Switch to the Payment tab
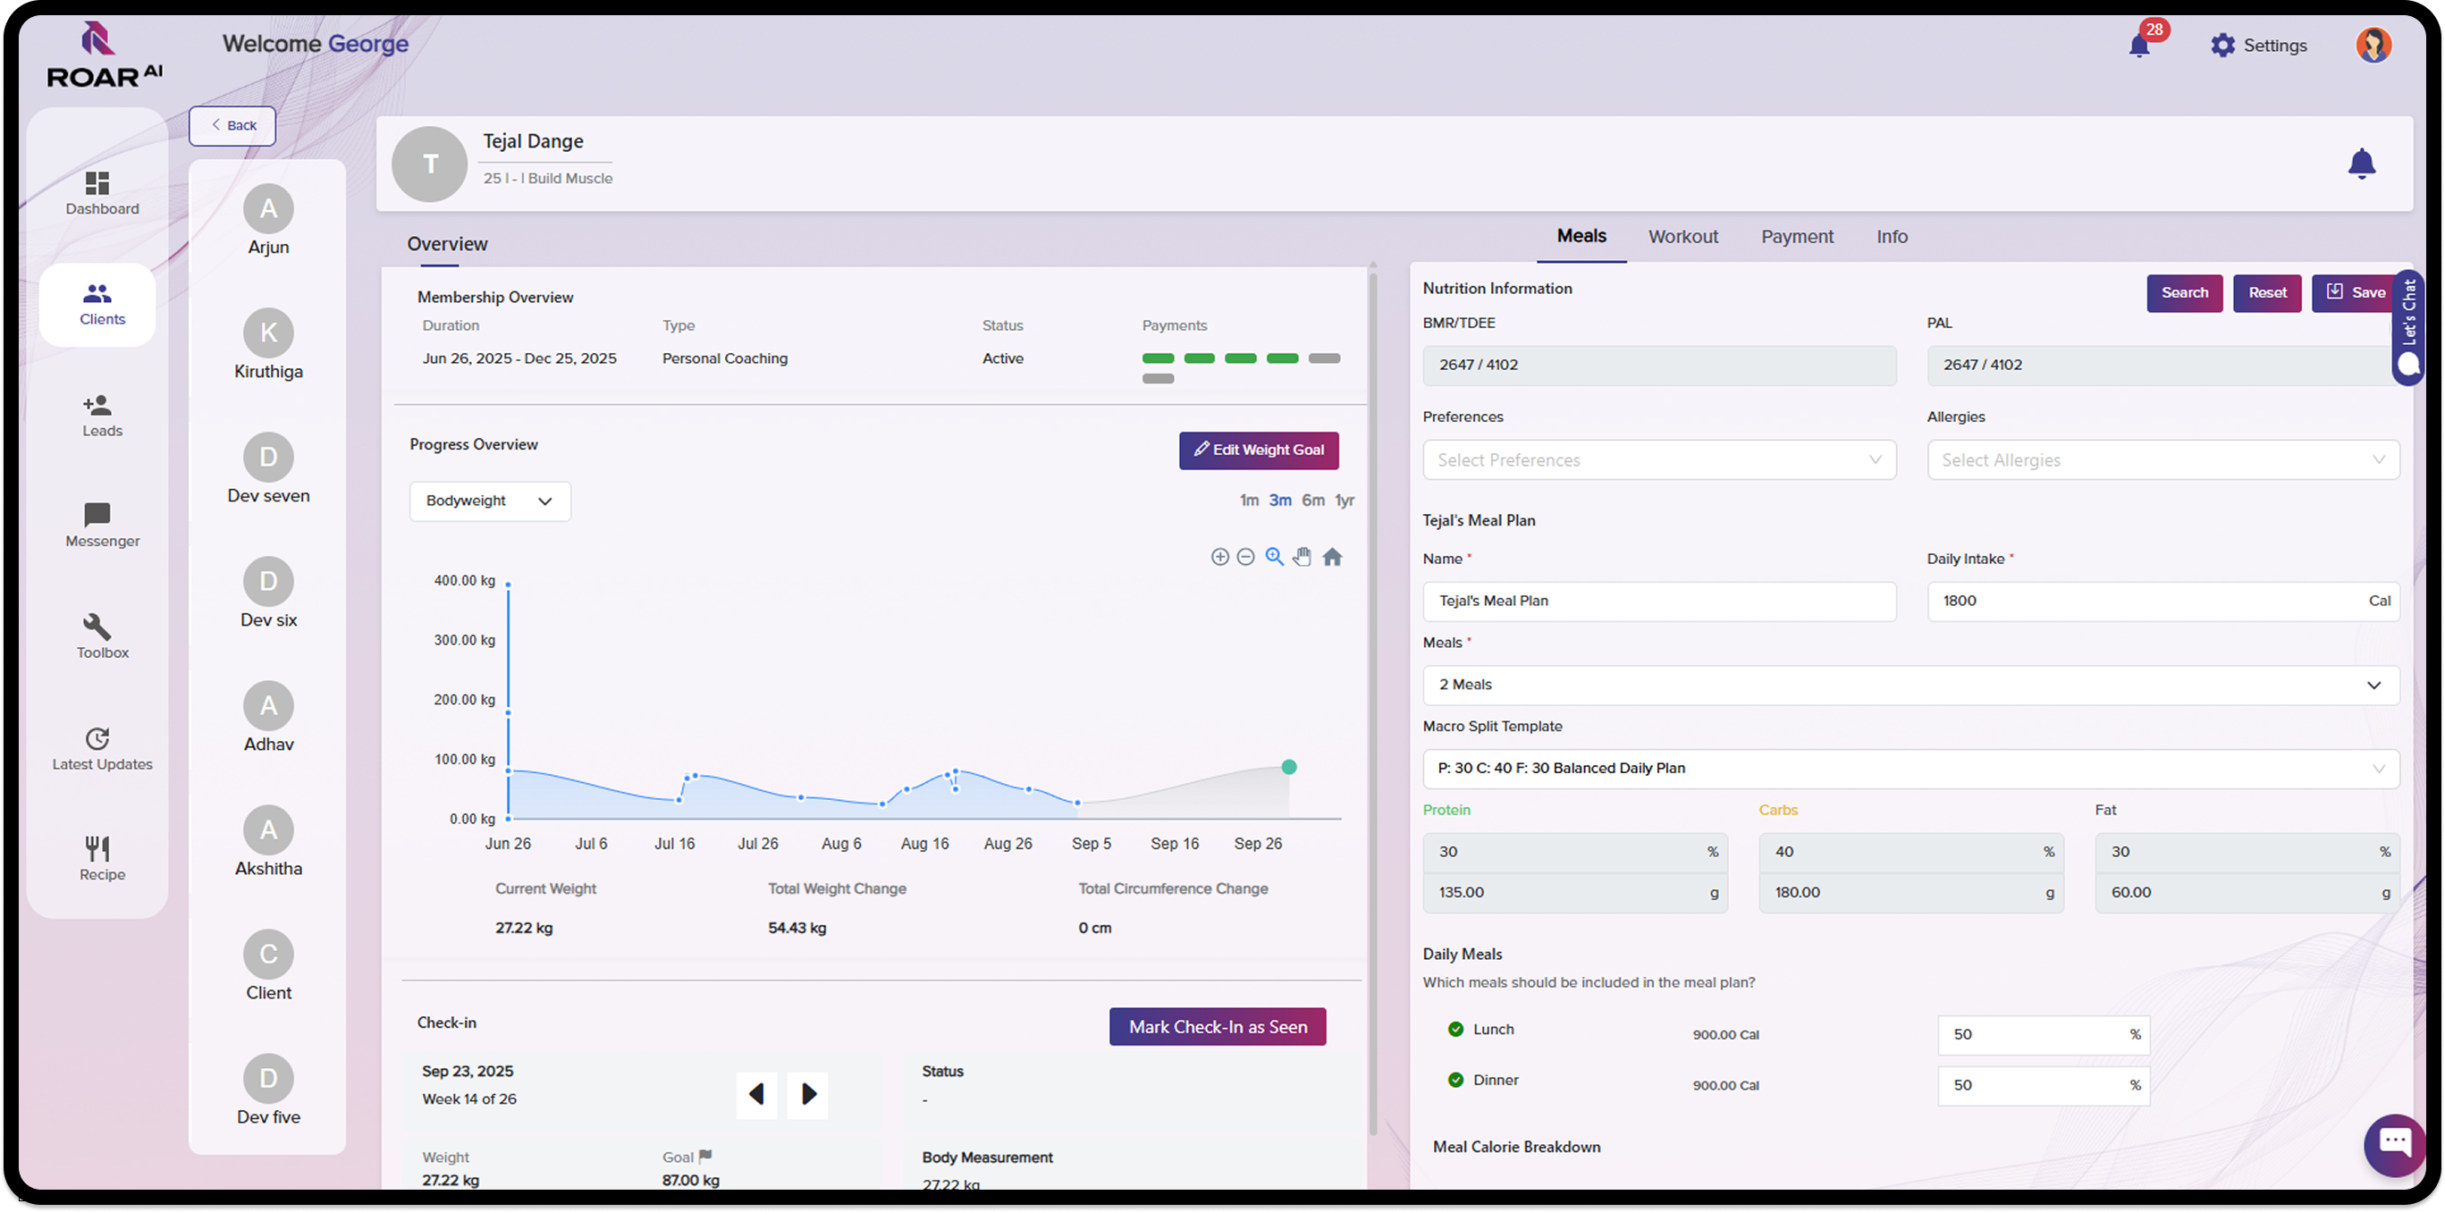Viewport: 2445px width, 1212px height. 1797,236
